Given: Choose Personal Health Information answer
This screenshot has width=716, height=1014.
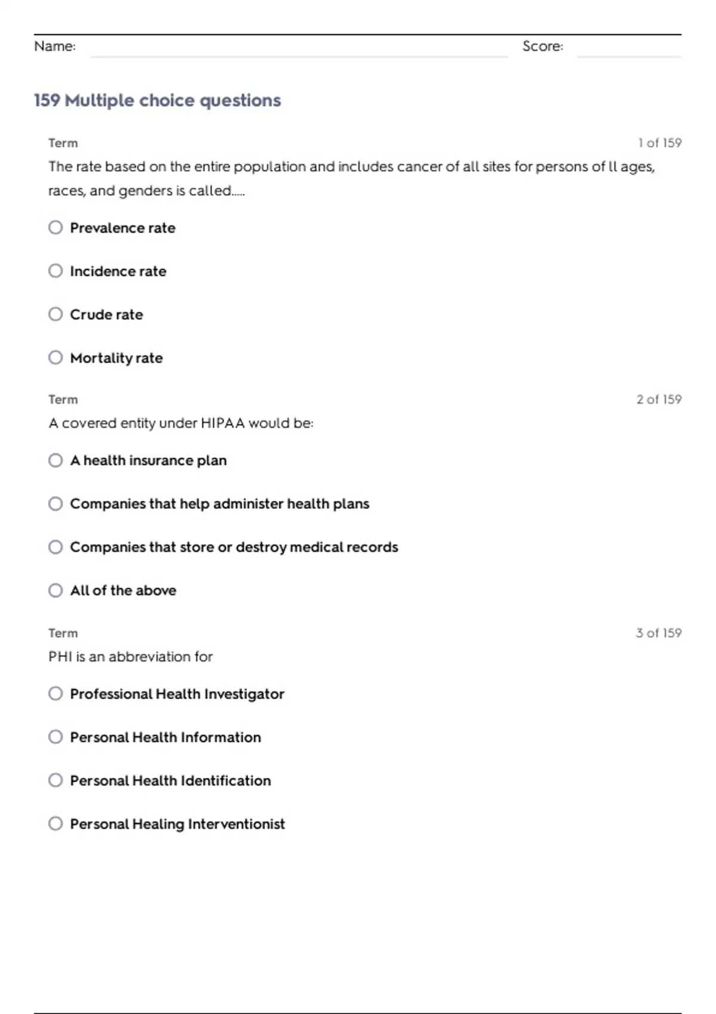Looking at the screenshot, I should click(55, 737).
